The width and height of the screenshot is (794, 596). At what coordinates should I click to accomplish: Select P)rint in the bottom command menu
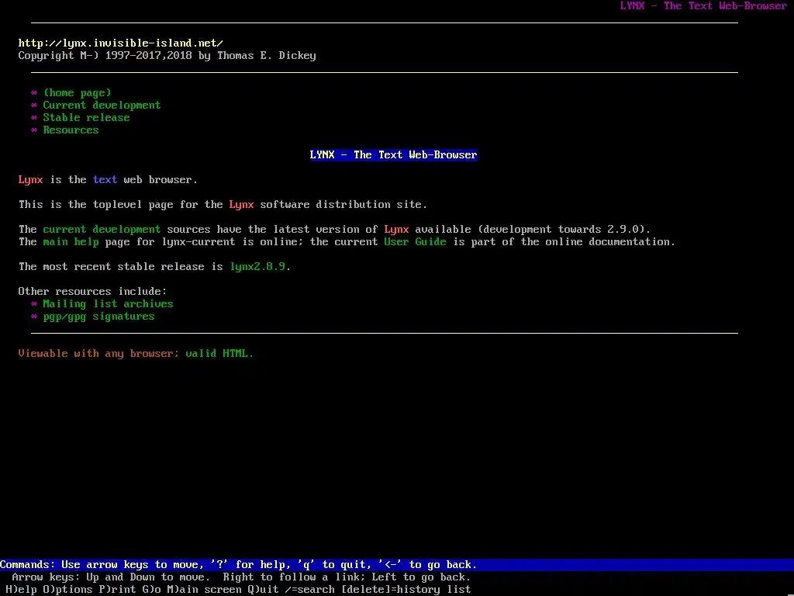118,590
